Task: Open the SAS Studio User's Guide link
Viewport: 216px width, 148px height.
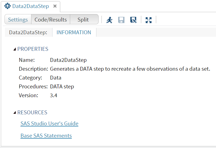Action: click(x=49, y=123)
